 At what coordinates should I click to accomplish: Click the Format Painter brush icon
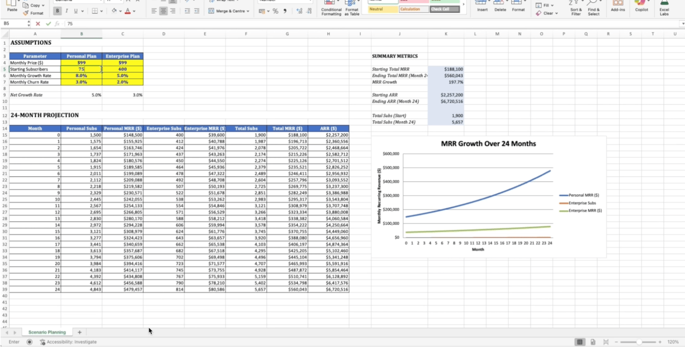tap(26, 13)
